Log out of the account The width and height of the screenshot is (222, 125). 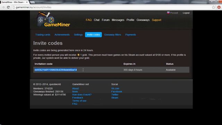(x=186, y=13)
